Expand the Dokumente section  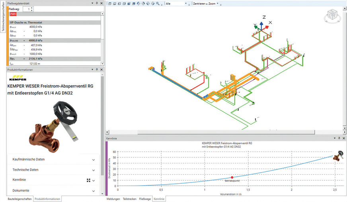click(94, 191)
